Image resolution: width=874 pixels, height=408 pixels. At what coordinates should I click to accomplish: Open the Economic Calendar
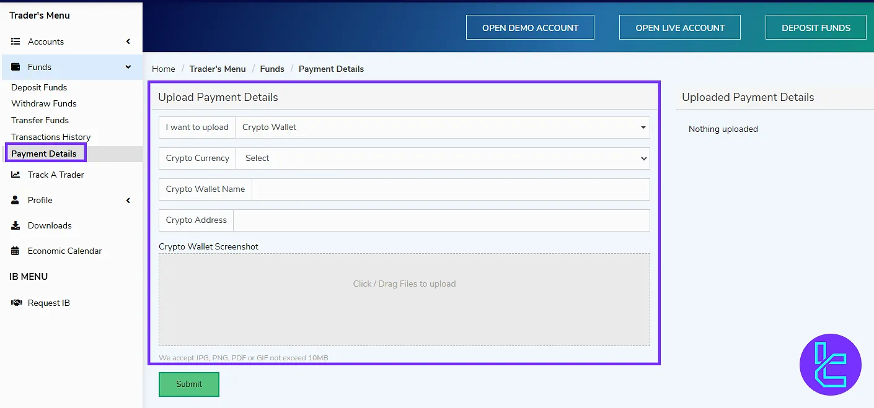(x=65, y=251)
